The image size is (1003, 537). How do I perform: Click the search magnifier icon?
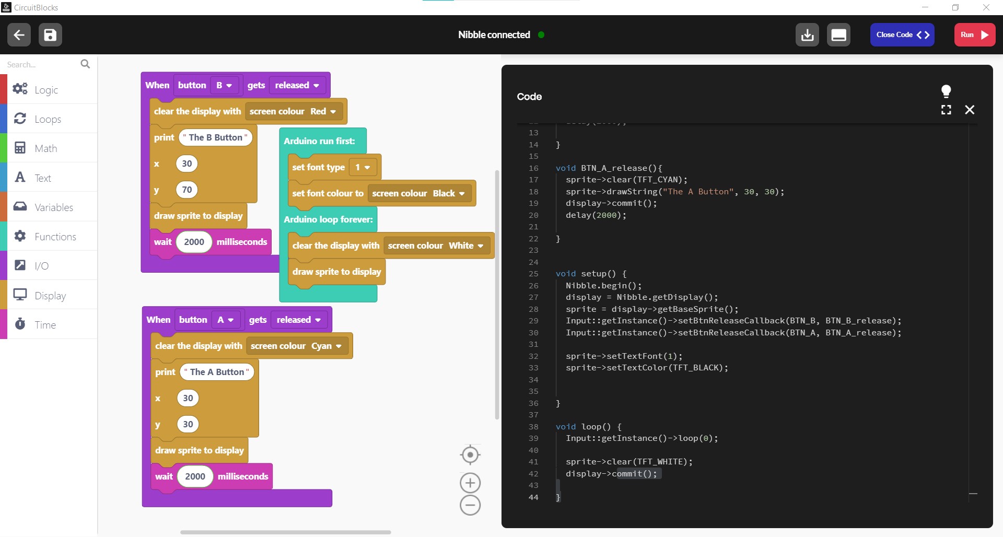coord(85,64)
